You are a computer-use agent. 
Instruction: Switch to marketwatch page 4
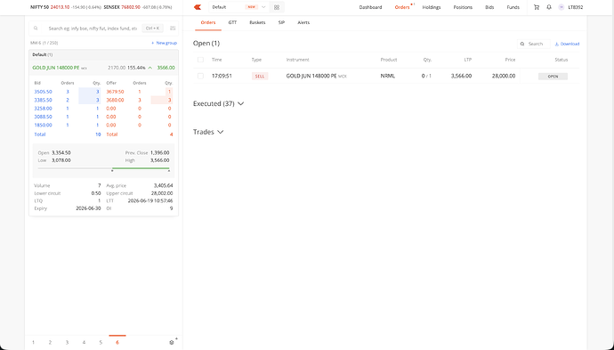click(x=84, y=342)
